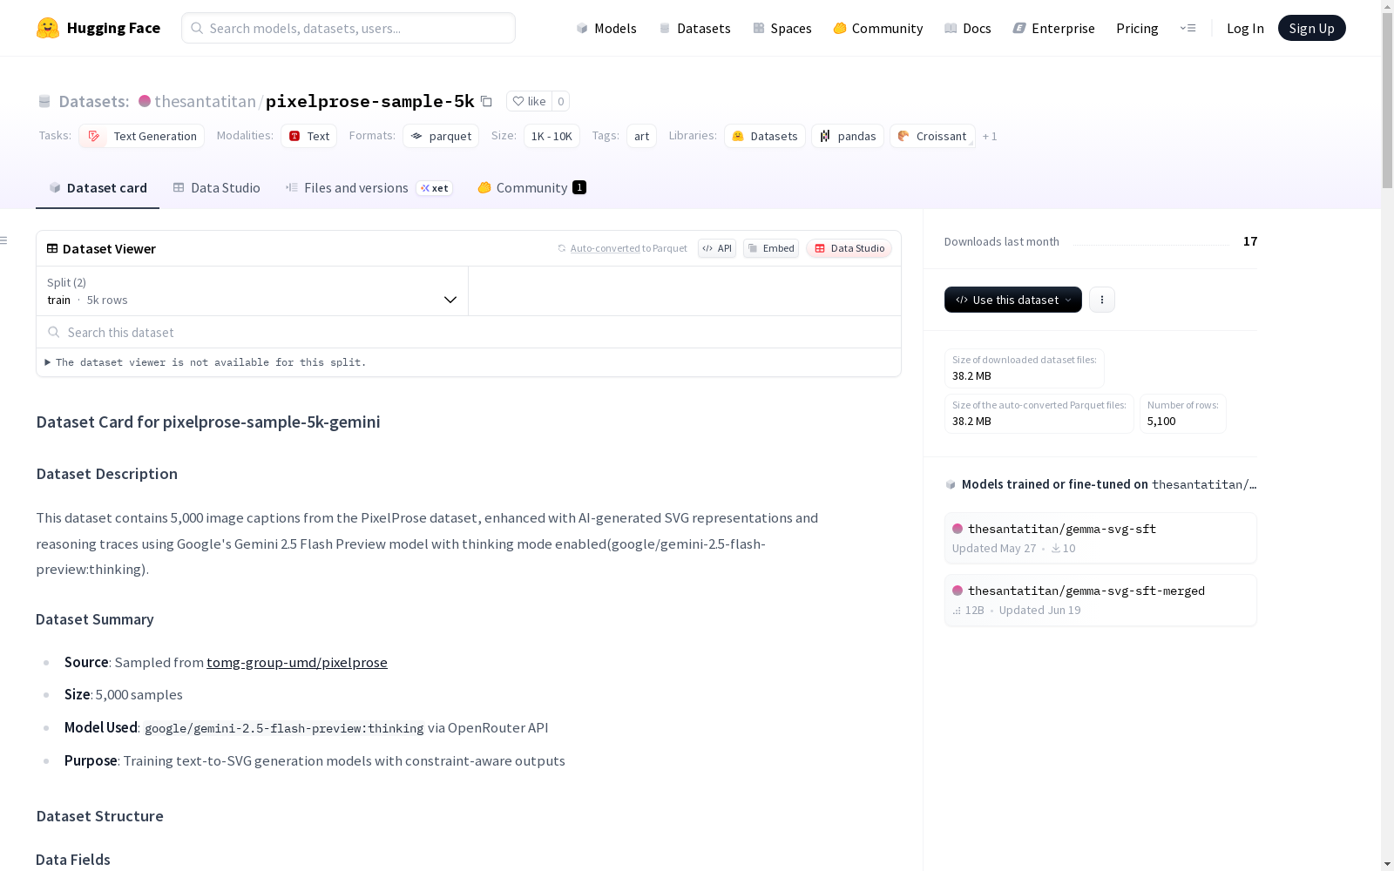Open the Files and versions tab
Image resolution: width=1394 pixels, height=871 pixels.
coord(369,188)
